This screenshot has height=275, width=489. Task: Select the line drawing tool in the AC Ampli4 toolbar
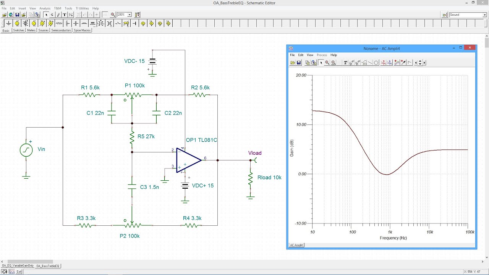[x=370, y=63]
